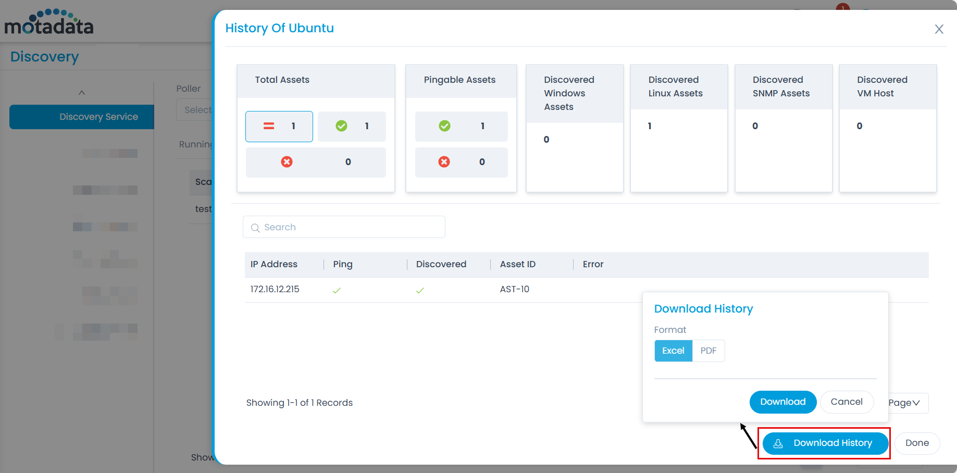Image resolution: width=957 pixels, height=473 pixels.
Task: Click the Discovered checkmark in the results row
Action: (x=420, y=290)
